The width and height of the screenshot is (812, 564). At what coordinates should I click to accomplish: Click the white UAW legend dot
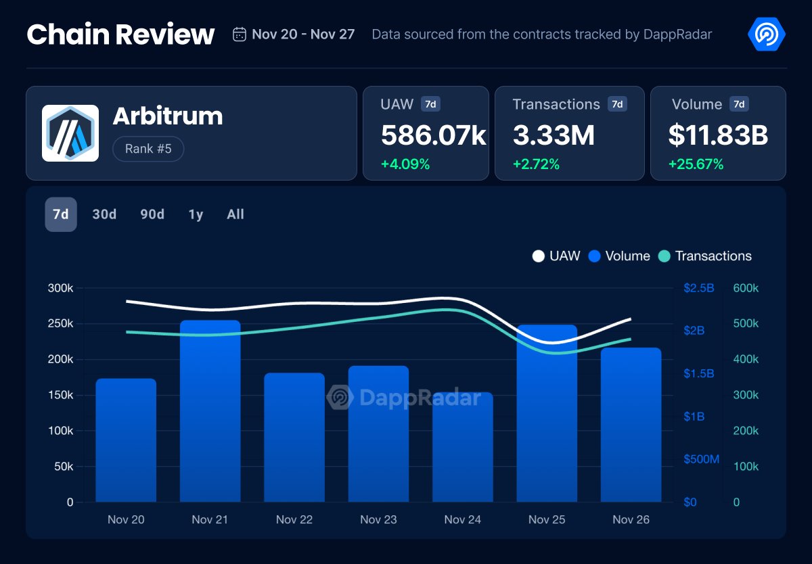pos(538,256)
